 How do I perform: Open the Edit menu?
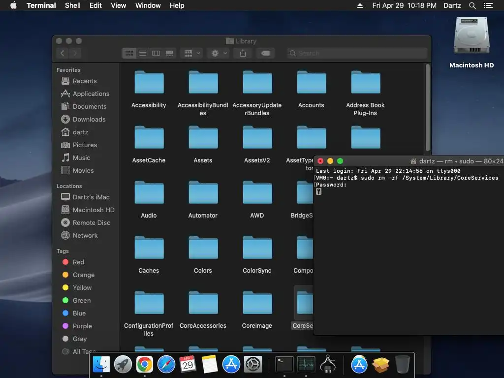tap(95, 5)
